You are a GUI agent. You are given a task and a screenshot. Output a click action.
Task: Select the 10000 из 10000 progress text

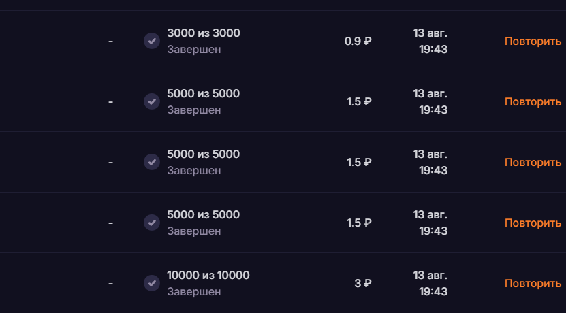click(208, 276)
